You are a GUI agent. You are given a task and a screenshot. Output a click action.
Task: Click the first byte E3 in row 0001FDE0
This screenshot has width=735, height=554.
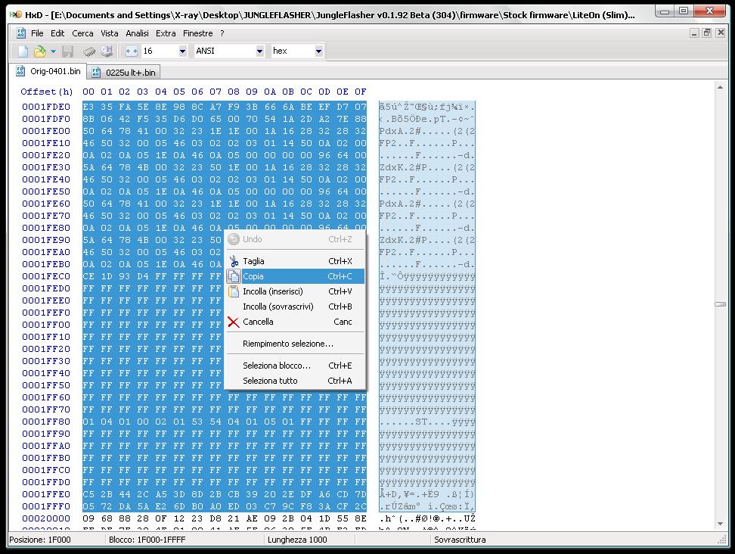(x=88, y=107)
